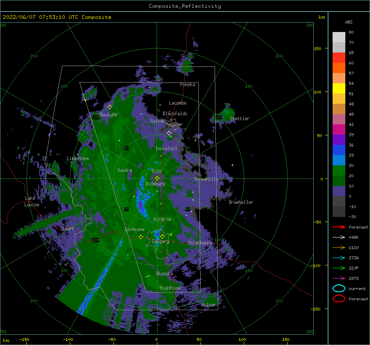370x345 pixels.
Task: Select the violet 0-10 dBZ swatch
Action: click(339, 191)
